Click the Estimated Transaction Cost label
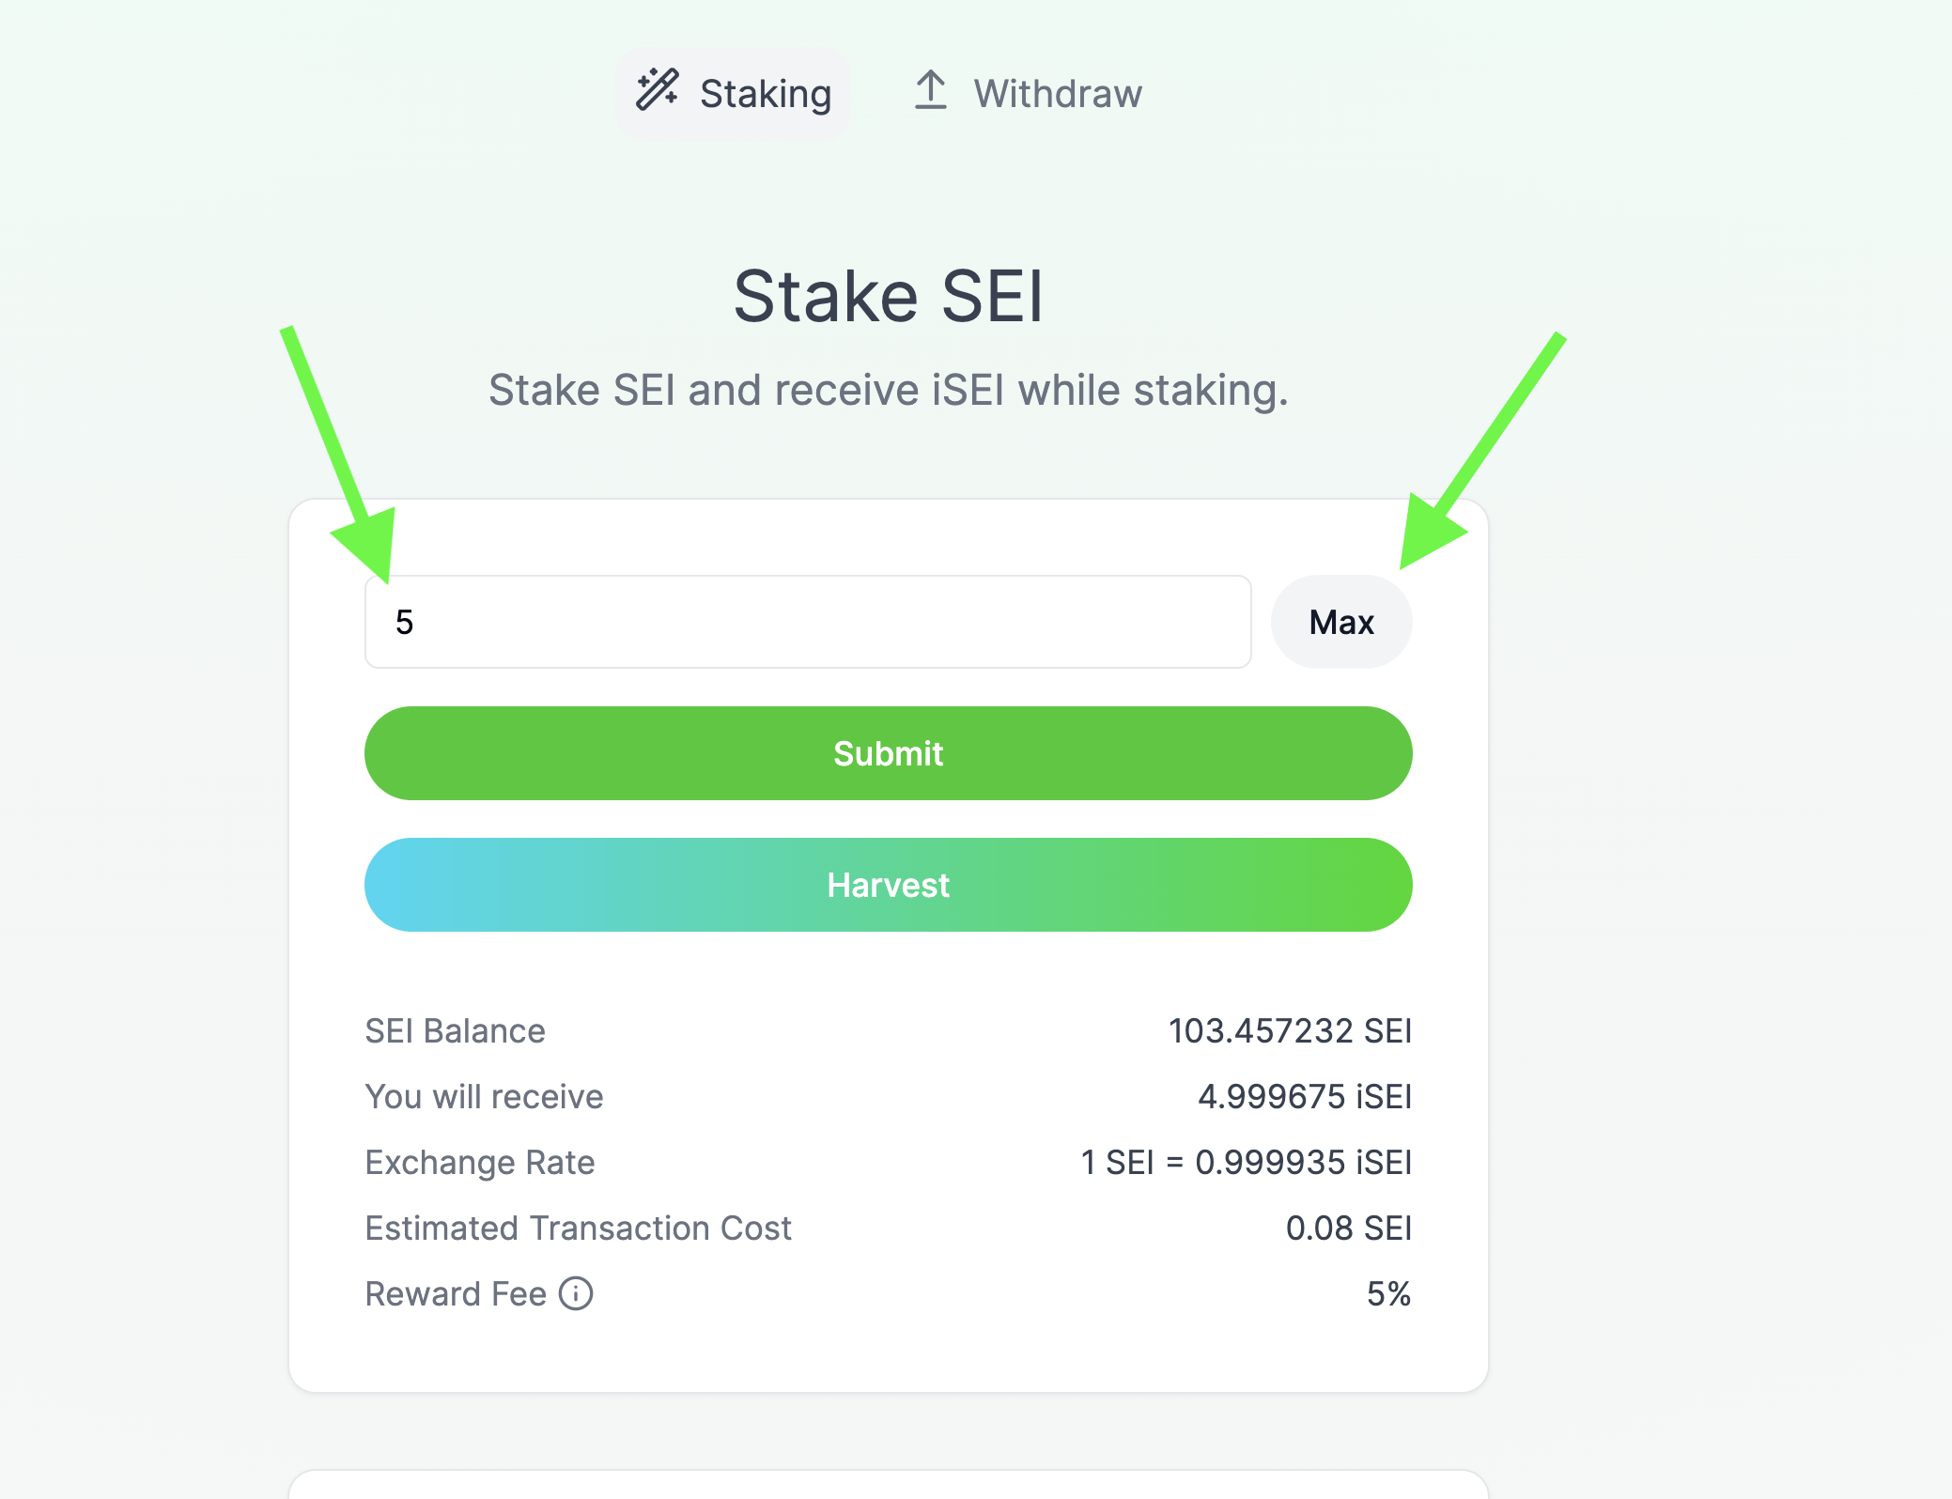The image size is (1952, 1499). [x=578, y=1229]
